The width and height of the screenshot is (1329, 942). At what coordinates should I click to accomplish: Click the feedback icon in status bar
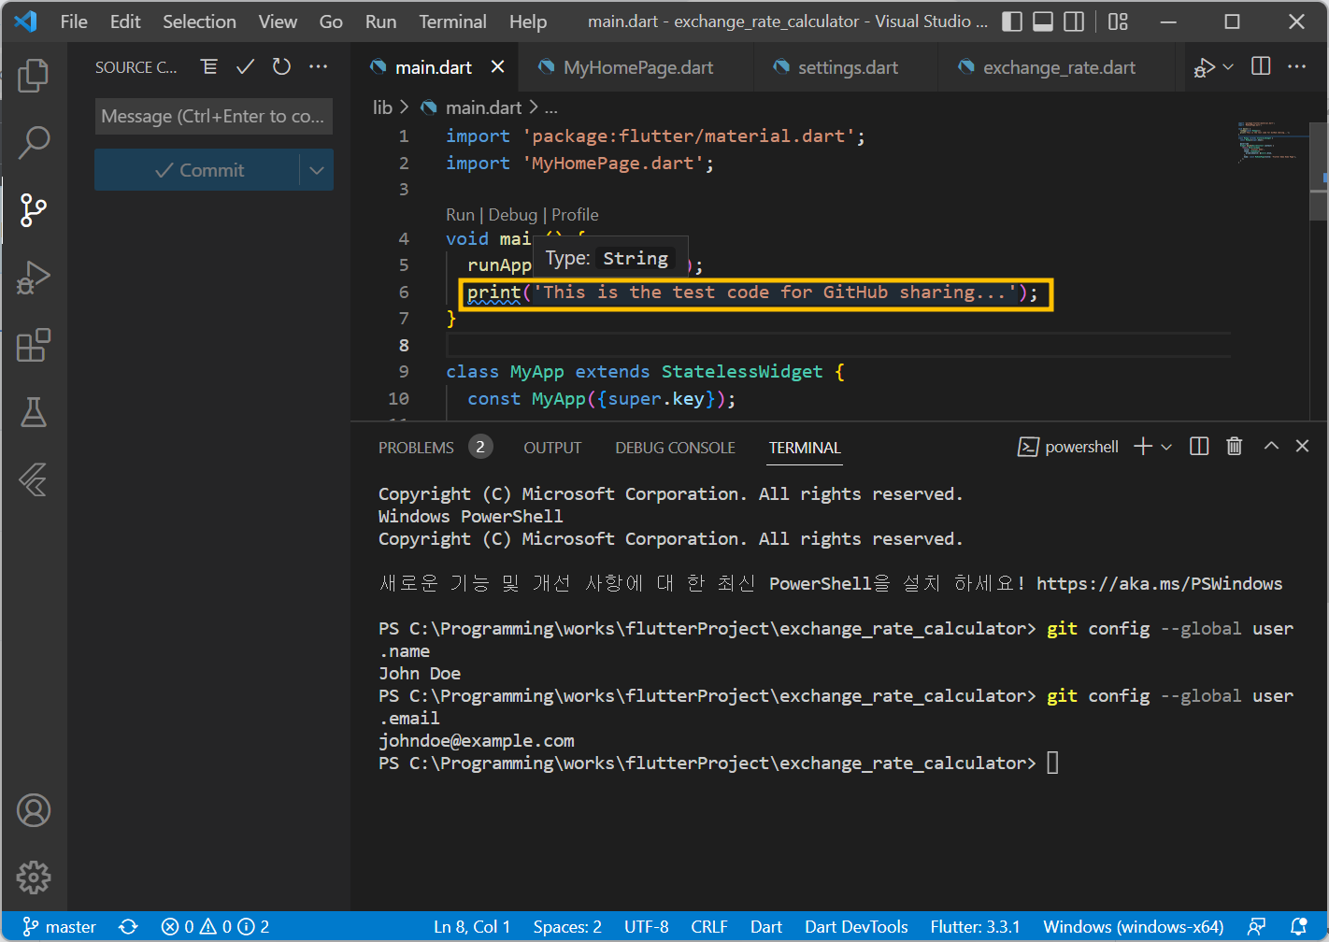click(1257, 926)
